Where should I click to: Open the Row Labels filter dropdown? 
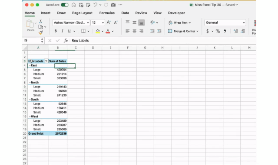click(46, 61)
